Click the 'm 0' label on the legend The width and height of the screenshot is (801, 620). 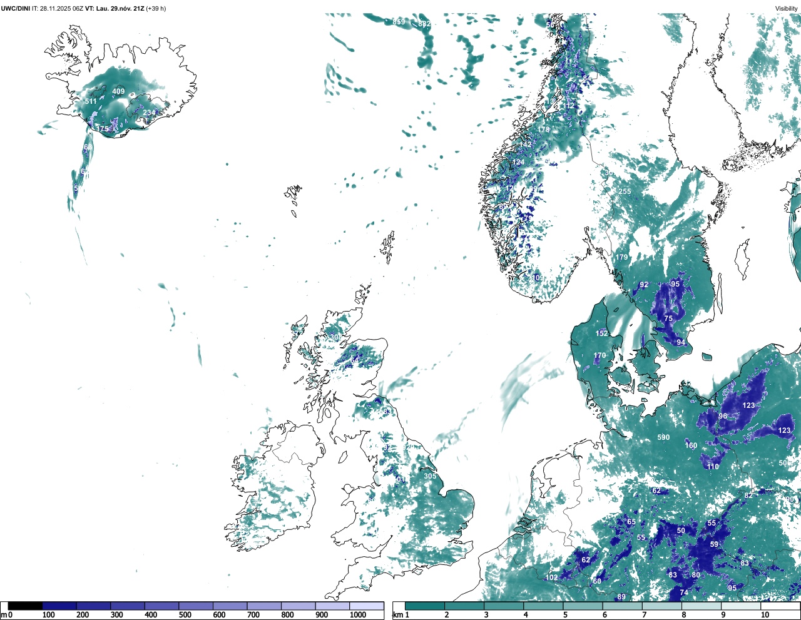6,615
